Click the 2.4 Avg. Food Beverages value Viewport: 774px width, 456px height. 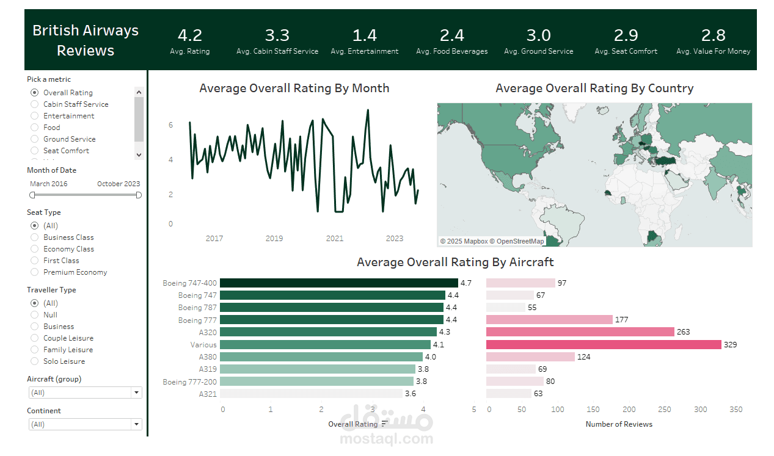point(452,35)
